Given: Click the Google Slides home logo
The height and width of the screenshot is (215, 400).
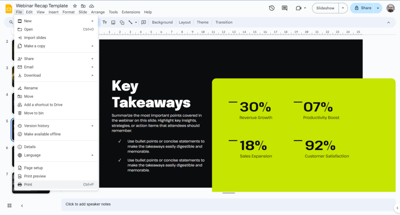Looking at the screenshot, I should point(9,9).
